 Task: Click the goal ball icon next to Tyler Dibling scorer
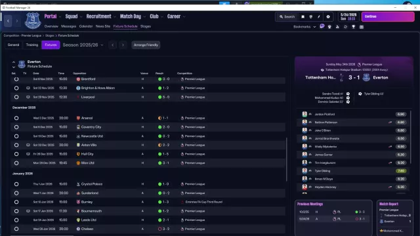point(360,94)
